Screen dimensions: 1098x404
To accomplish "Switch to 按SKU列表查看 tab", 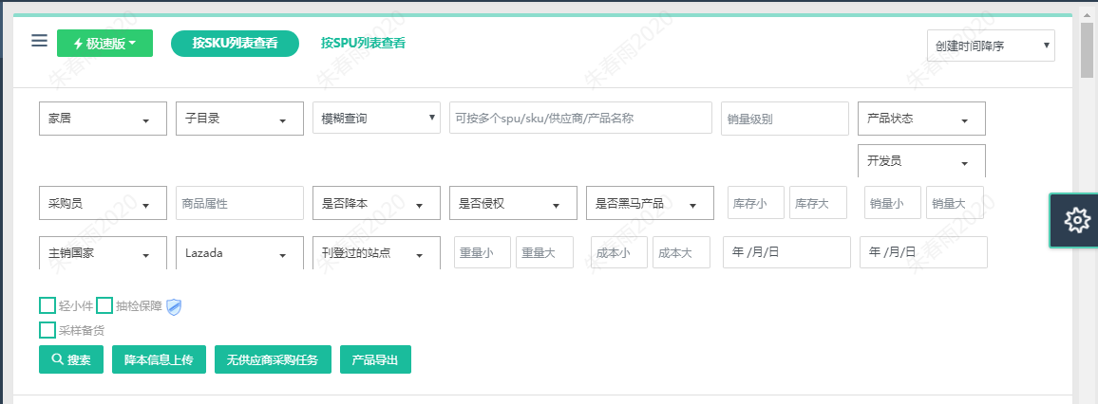I will point(236,44).
